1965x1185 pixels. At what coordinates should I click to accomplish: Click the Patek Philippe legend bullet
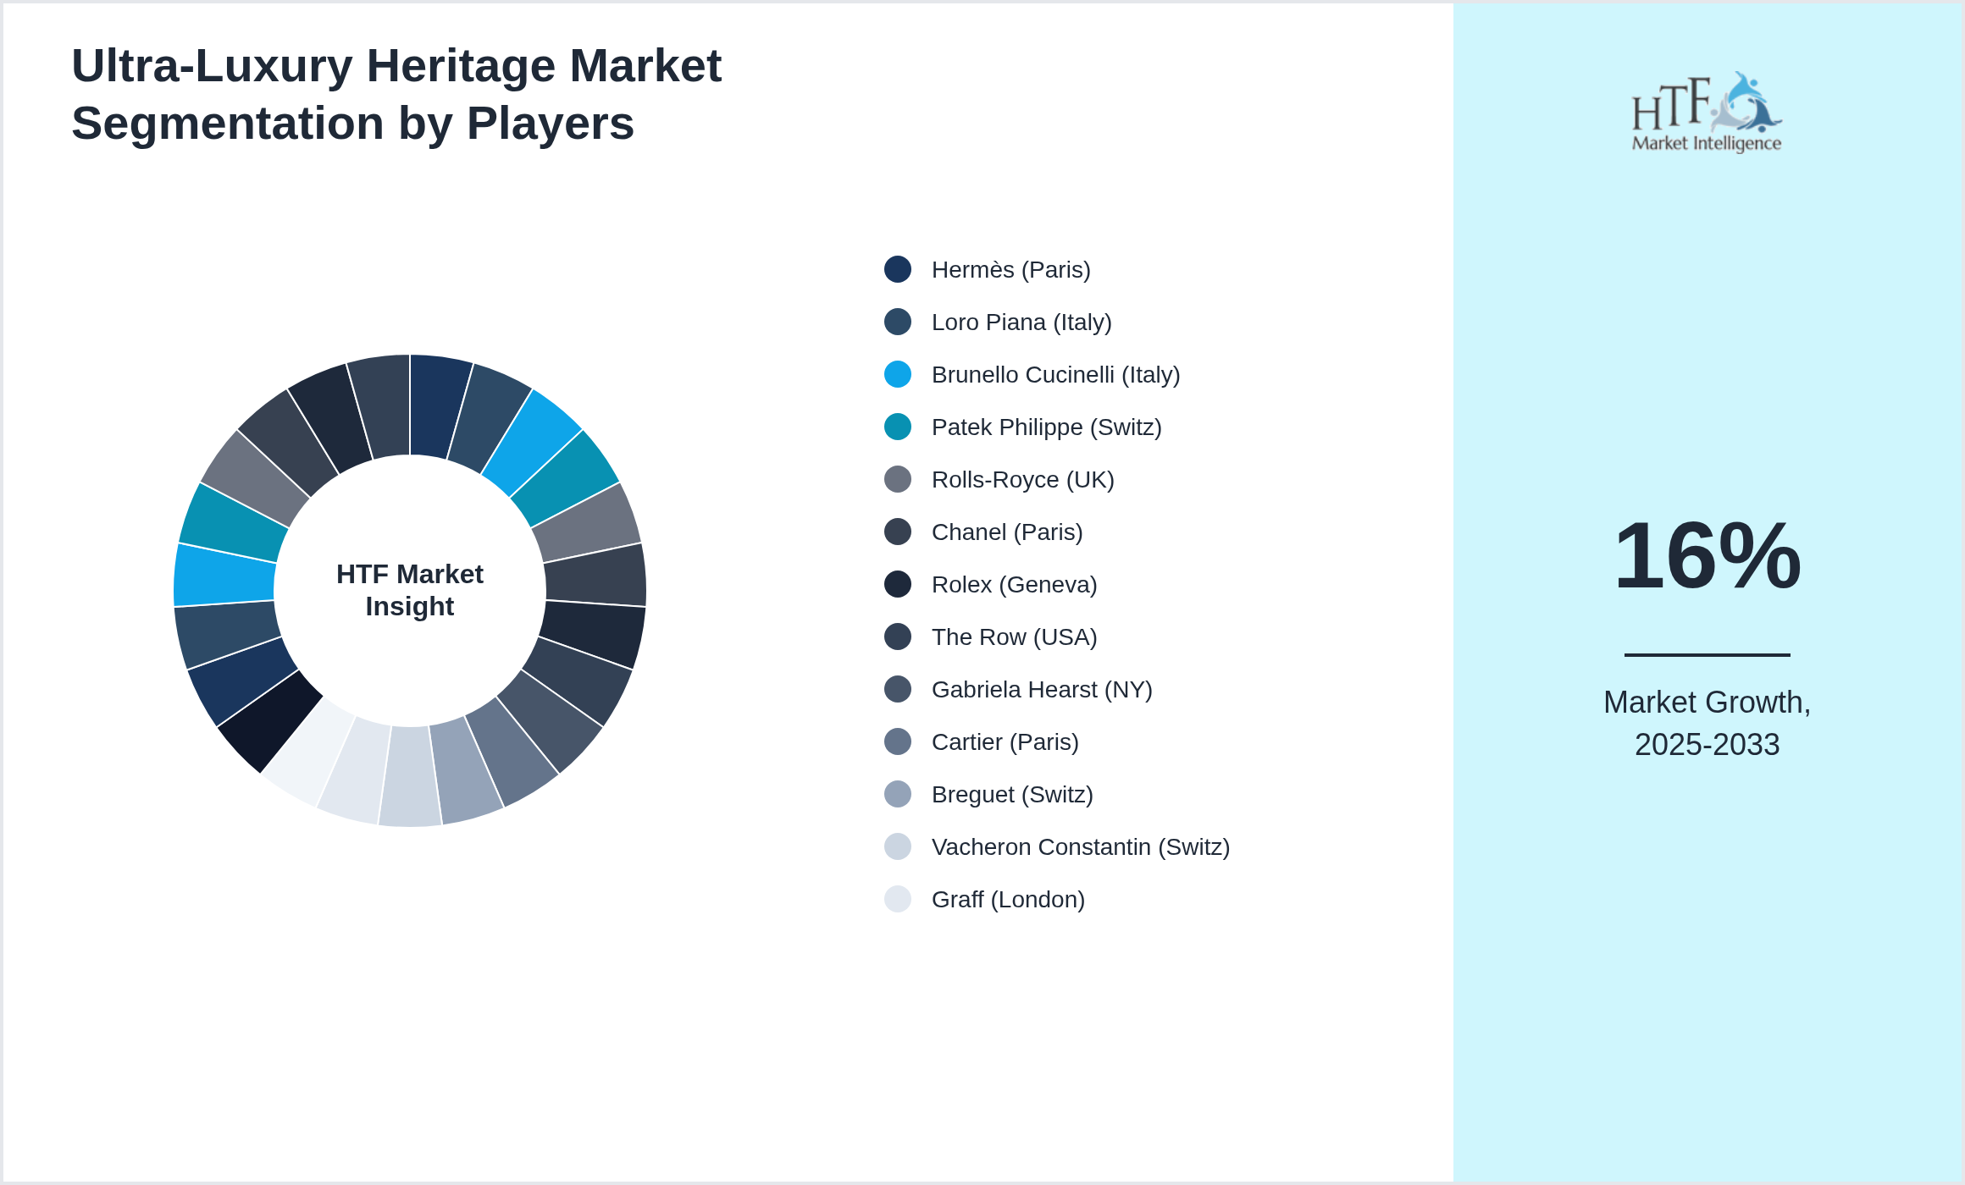896,427
